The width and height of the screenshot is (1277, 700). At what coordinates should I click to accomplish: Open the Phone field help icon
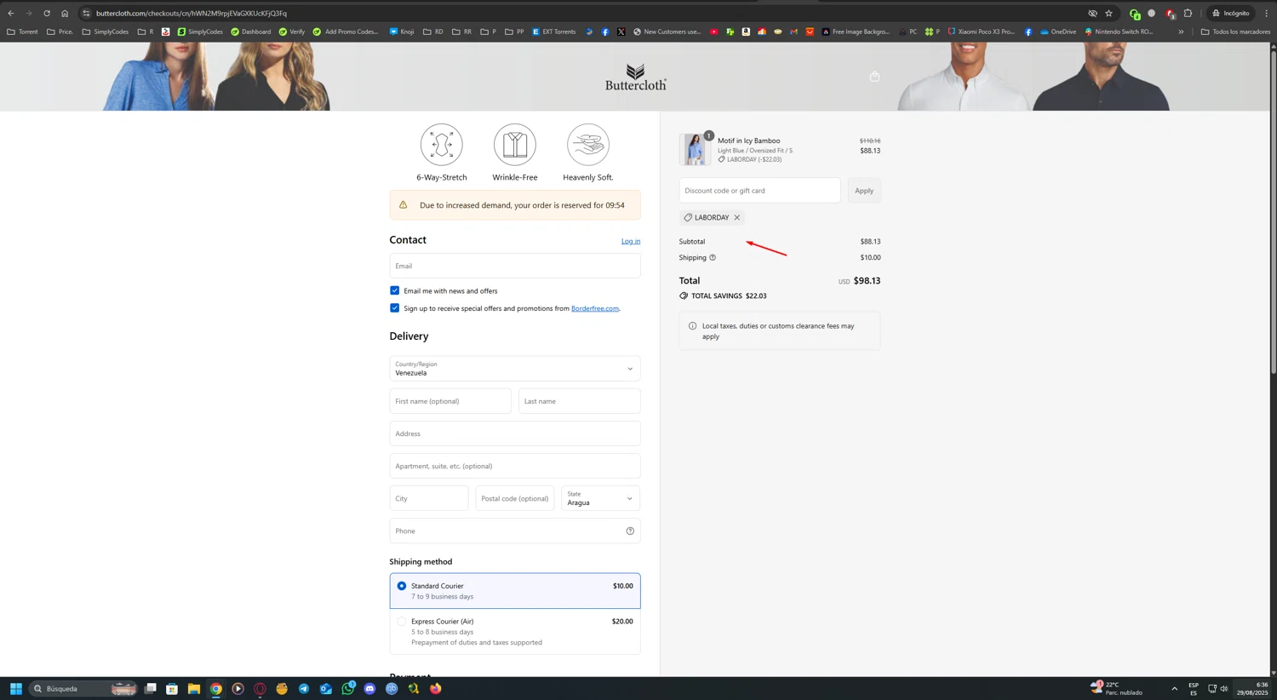[x=630, y=531]
